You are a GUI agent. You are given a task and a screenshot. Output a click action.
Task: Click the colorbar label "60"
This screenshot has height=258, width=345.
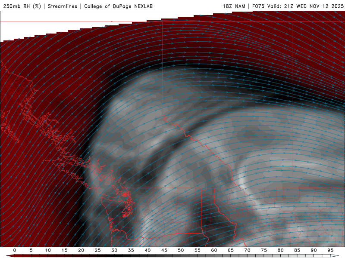[214, 250]
